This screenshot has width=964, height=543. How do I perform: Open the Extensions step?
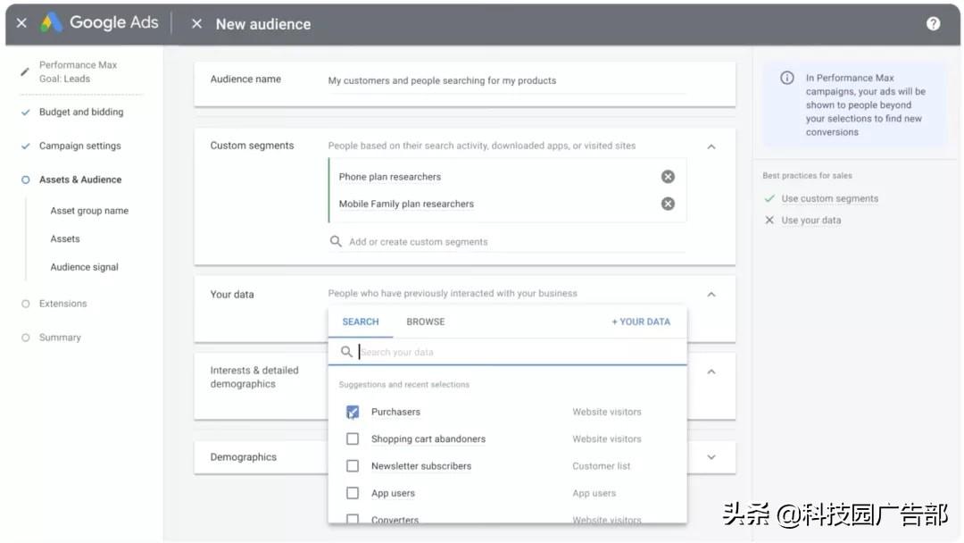(62, 304)
